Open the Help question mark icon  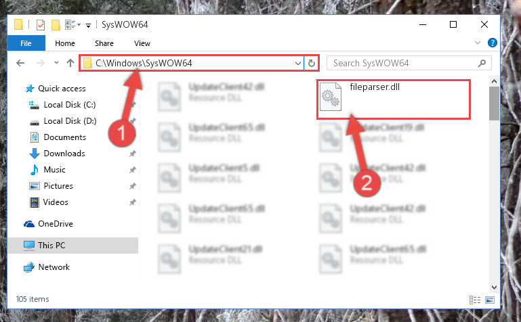(492, 43)
